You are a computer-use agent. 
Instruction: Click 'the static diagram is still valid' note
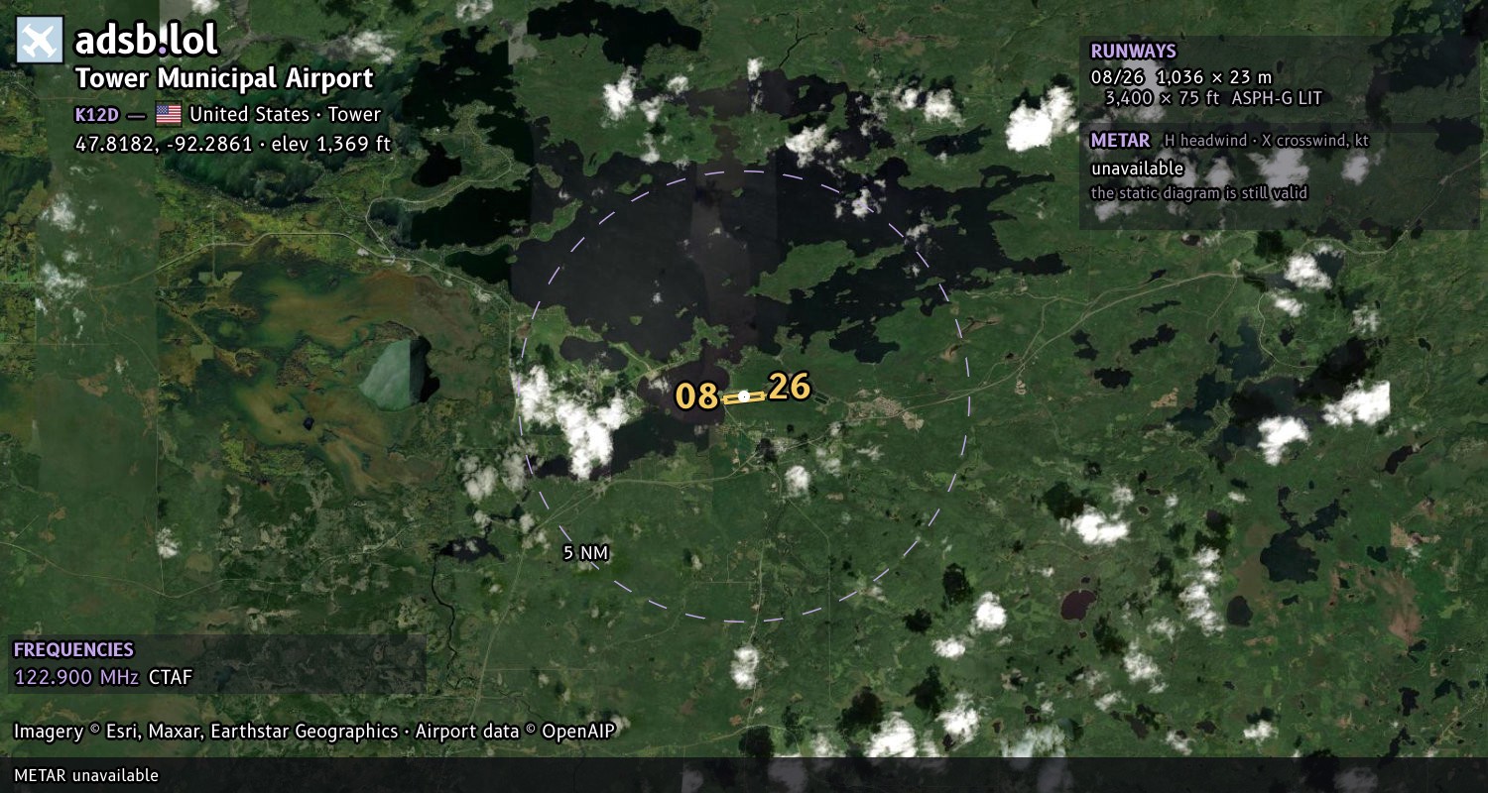coord(1198,193)
